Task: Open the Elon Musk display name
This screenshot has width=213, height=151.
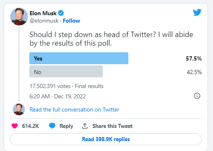Action: [x=43, y=13]
